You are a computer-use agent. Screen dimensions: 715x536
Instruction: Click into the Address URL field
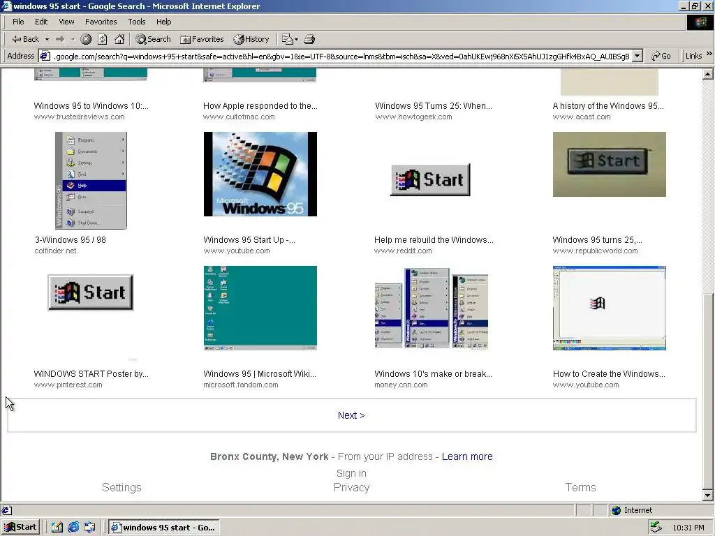pyautogui.click(x=341, y=56)
